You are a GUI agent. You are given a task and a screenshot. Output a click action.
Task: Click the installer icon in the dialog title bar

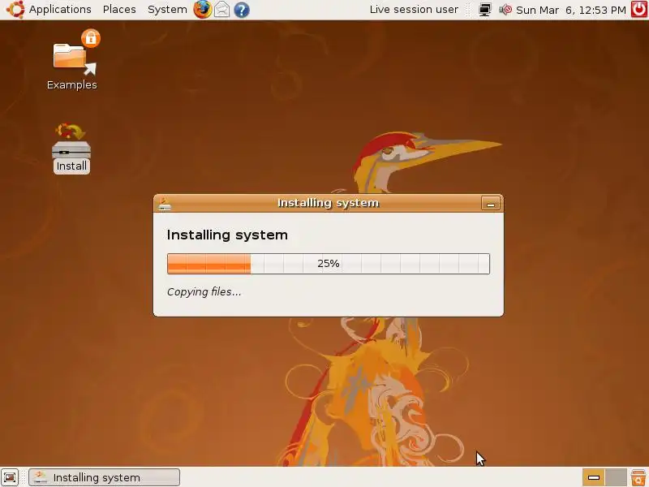[x=165, y=204]
